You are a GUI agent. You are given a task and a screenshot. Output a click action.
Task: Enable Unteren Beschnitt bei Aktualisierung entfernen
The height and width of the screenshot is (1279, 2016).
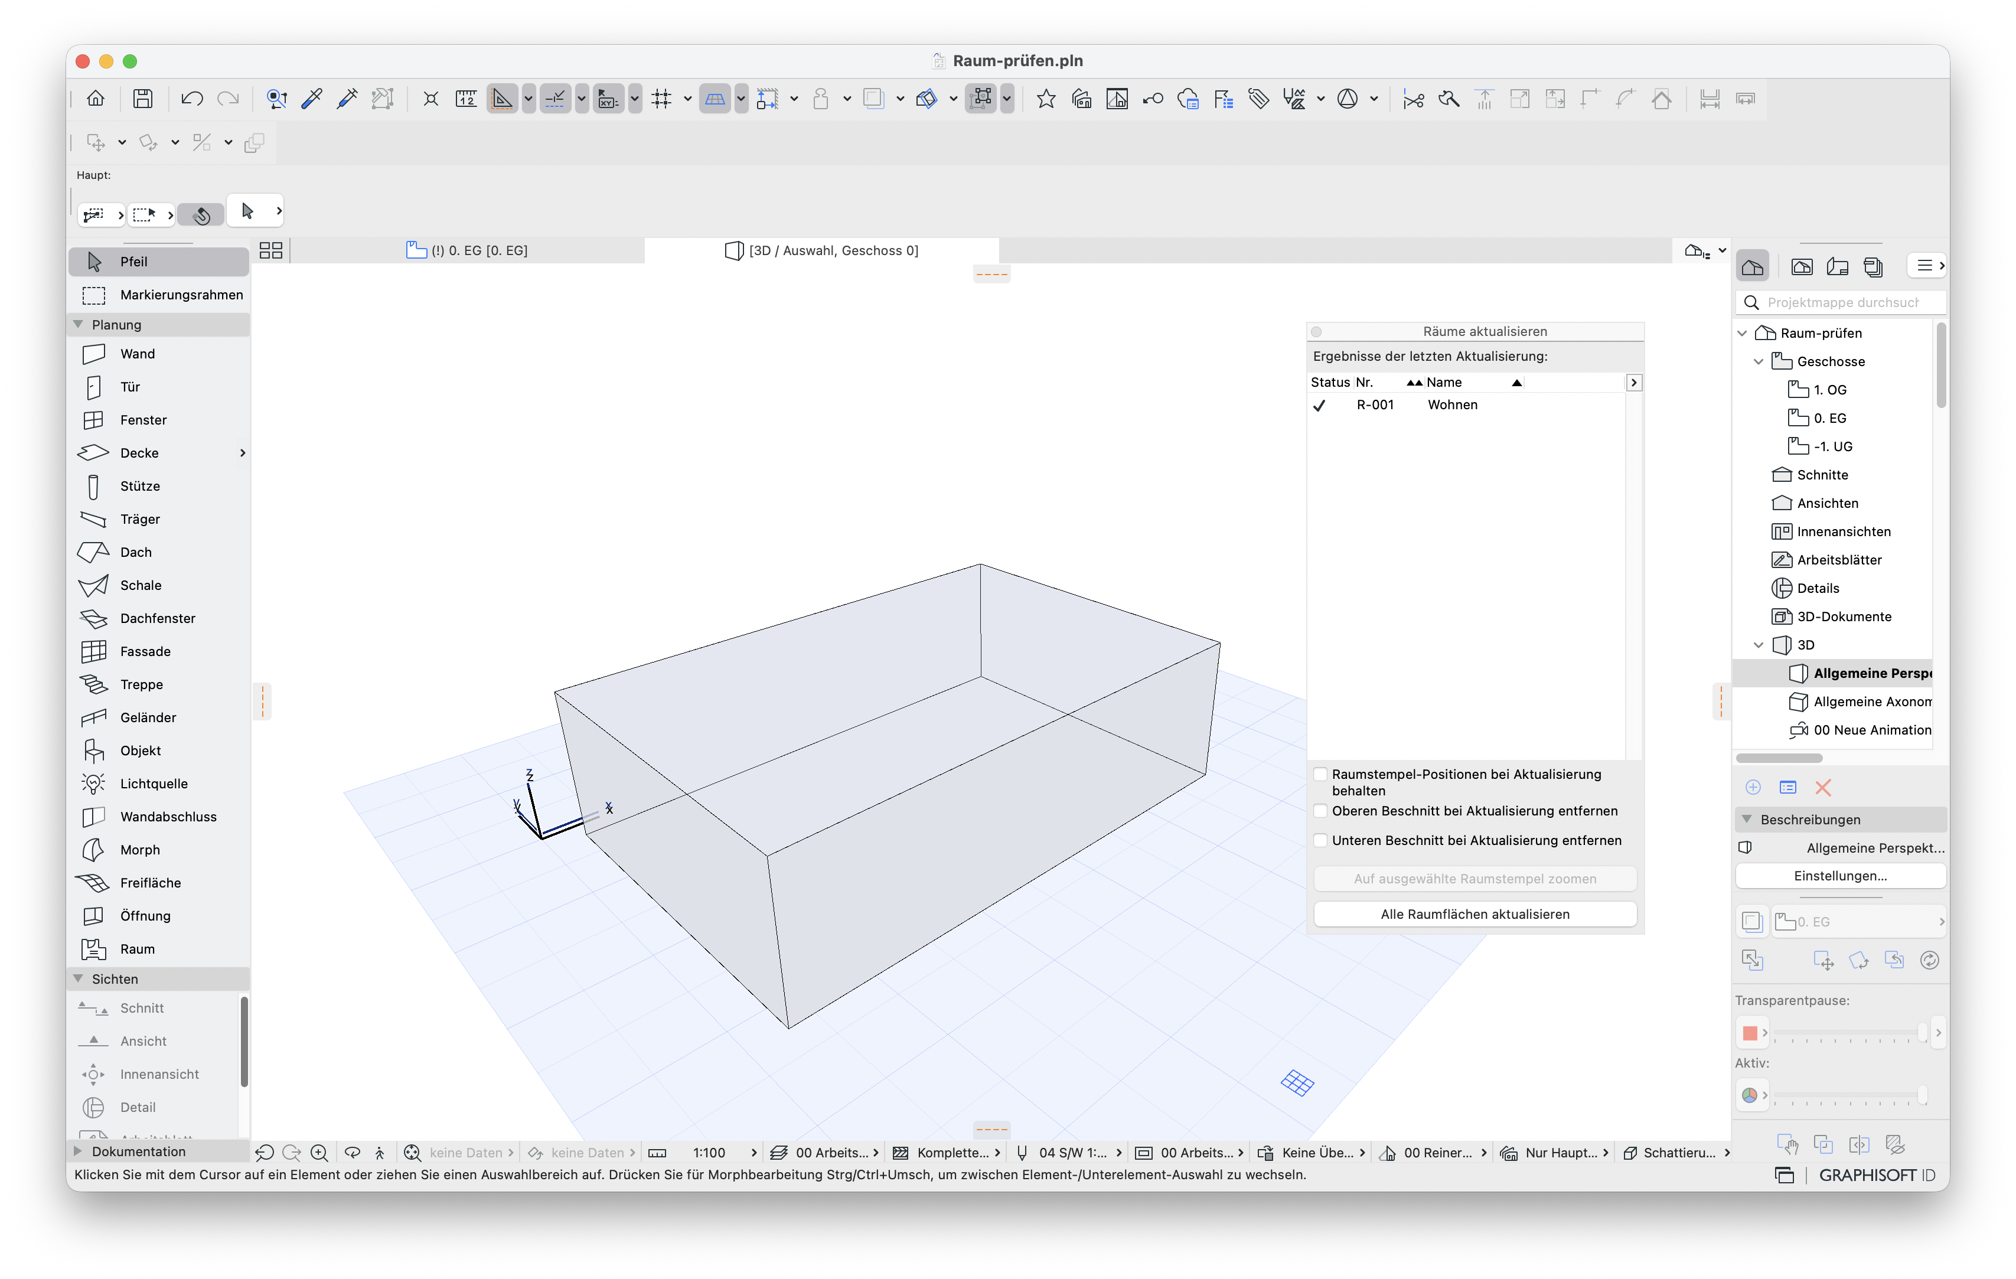(1320, 840)
